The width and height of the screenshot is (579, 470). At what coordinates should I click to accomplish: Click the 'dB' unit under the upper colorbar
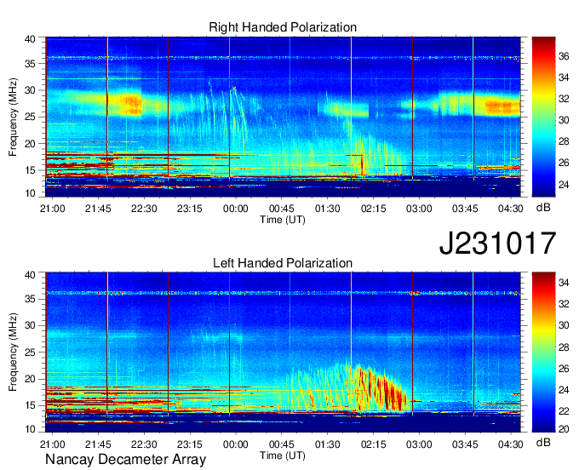point(543,208)
